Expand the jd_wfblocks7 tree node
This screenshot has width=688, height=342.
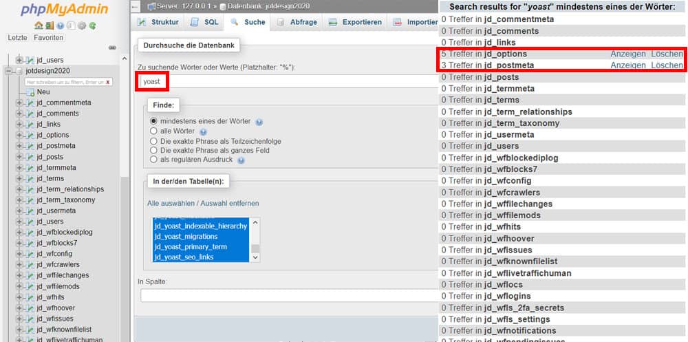click(x=19, y=243)
